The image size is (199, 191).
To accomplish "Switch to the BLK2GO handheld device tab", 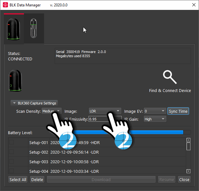I will click(34, 28).
